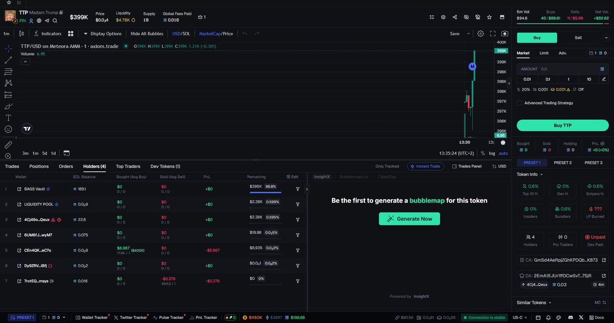This screenshot has height=323, width=614.
Task: Enter fullscreen chart mode
Action: point(493,34)
